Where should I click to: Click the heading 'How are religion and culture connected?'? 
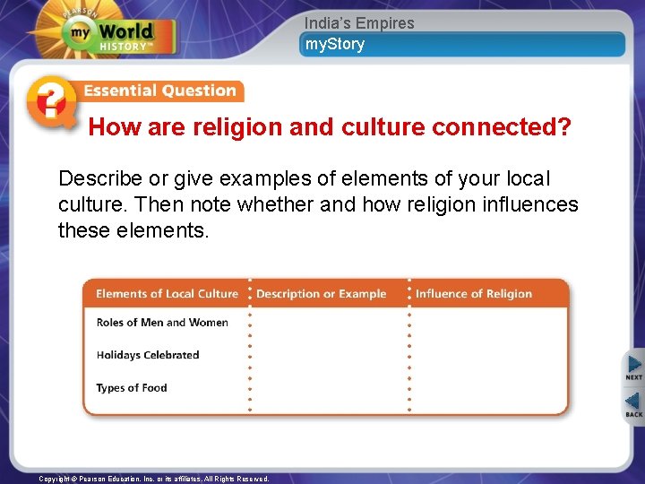(330, 126)
